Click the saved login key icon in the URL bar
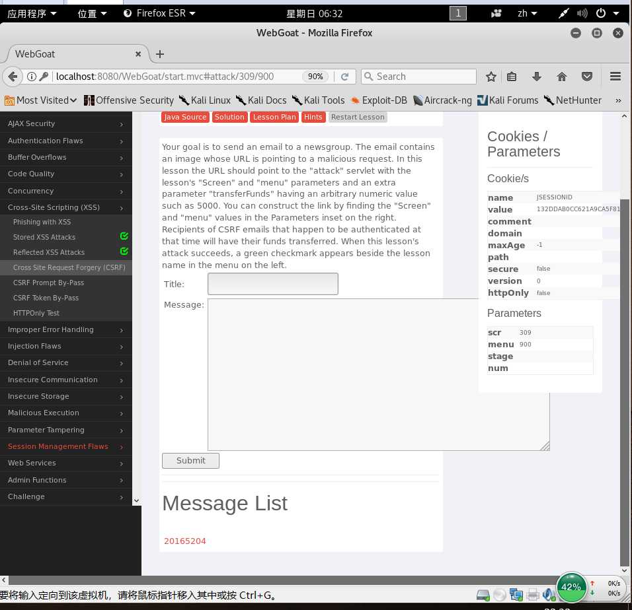Screen dimensions: 632x610 44,77
